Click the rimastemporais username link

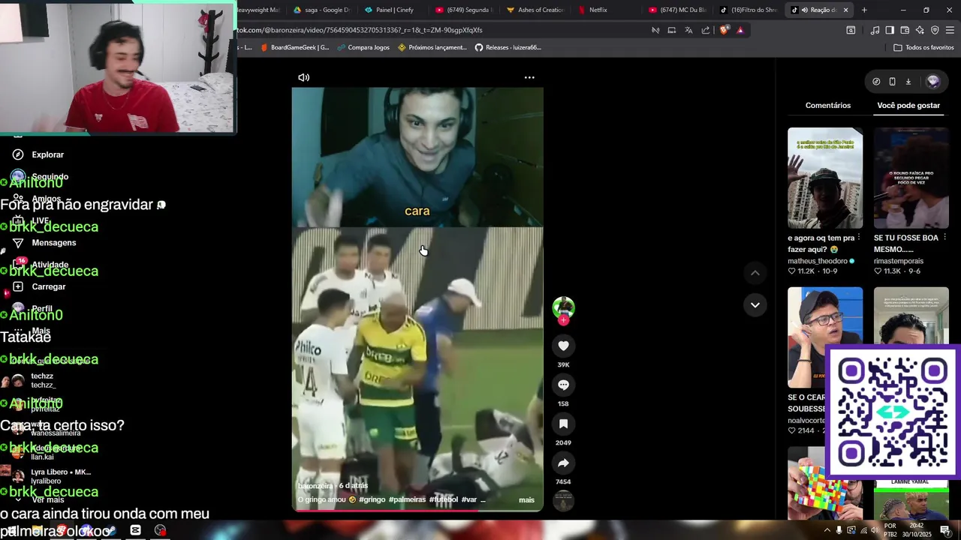coord(899,261)
